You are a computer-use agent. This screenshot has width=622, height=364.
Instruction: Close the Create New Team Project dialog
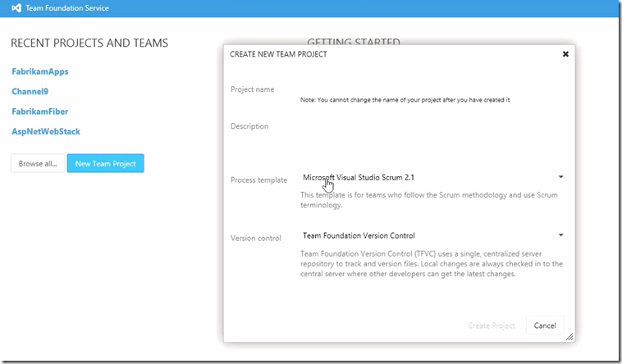tap(565, 54)
